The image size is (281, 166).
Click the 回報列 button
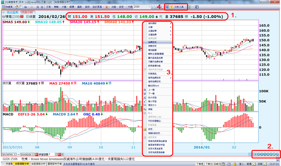click(217, 164)
